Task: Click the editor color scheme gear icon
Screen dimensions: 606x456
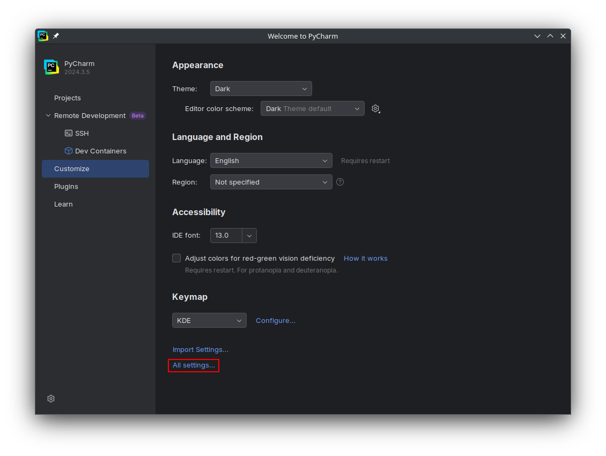Action: coord(375,108)
